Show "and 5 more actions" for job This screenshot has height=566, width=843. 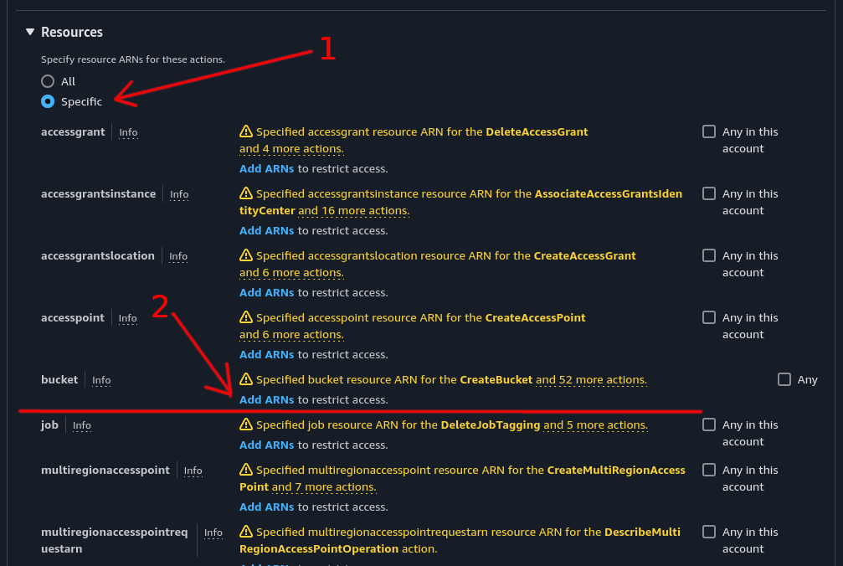595,424
